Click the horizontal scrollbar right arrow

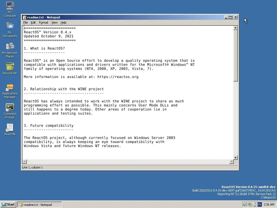click(x=232, y=161)
